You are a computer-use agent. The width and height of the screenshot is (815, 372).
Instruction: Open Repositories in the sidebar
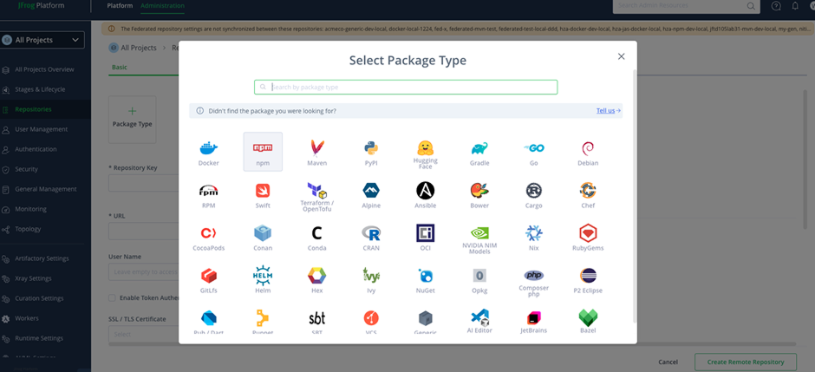[x=33, y=109]
